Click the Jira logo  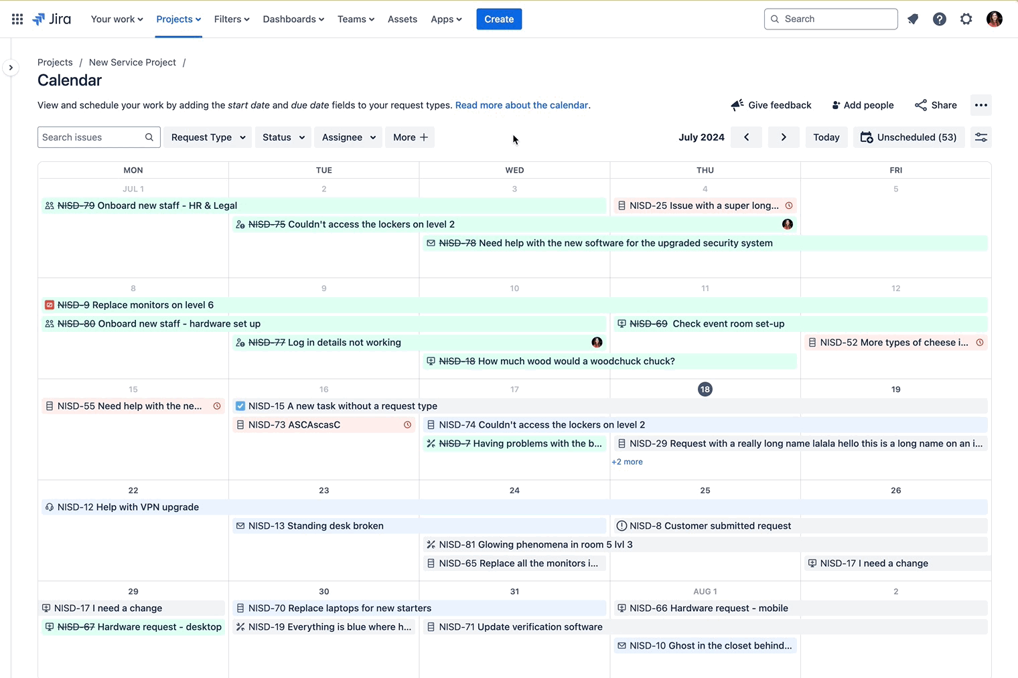click(x=52, y=19)
